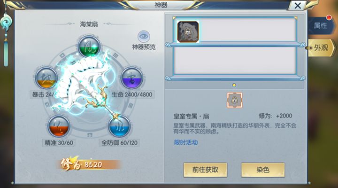
Task: Click the 修为 8520 power banner
Action: point(88,164)
